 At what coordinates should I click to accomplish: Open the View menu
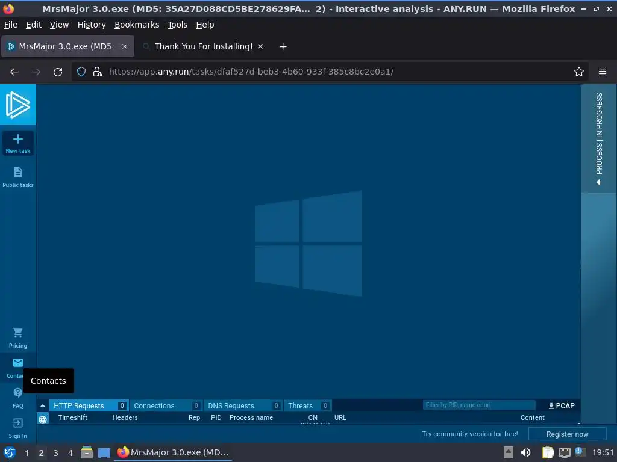60,25
